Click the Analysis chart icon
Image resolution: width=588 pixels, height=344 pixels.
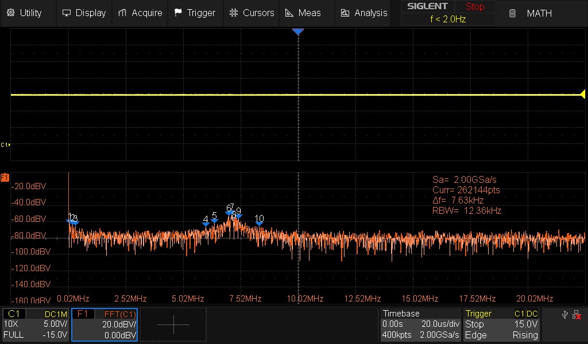(x=345, y=13)
